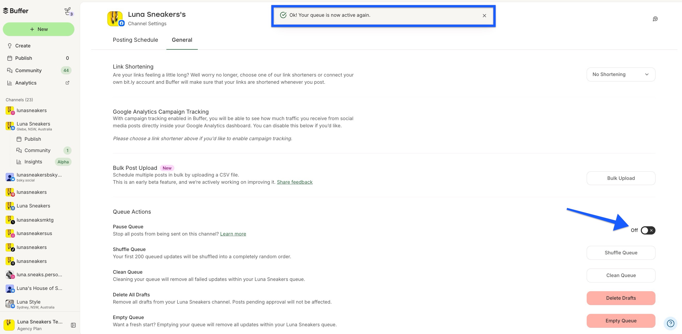
Task: Click the Link Shortening heading
Action: point(133,67)
